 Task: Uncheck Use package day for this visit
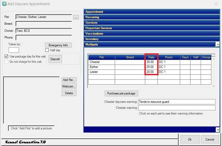(x=6, y=56)
